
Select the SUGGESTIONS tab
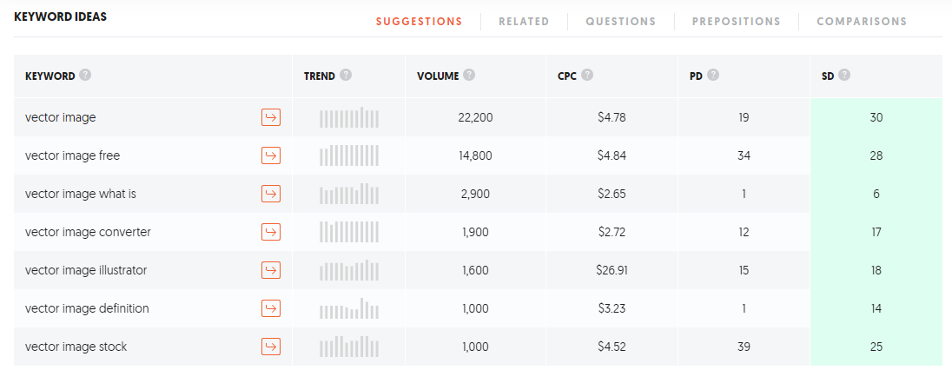click(419, 21)
